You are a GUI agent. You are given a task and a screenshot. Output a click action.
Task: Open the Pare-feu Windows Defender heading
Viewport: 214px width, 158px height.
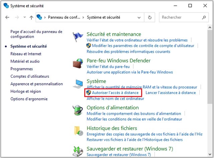(119, 61)
